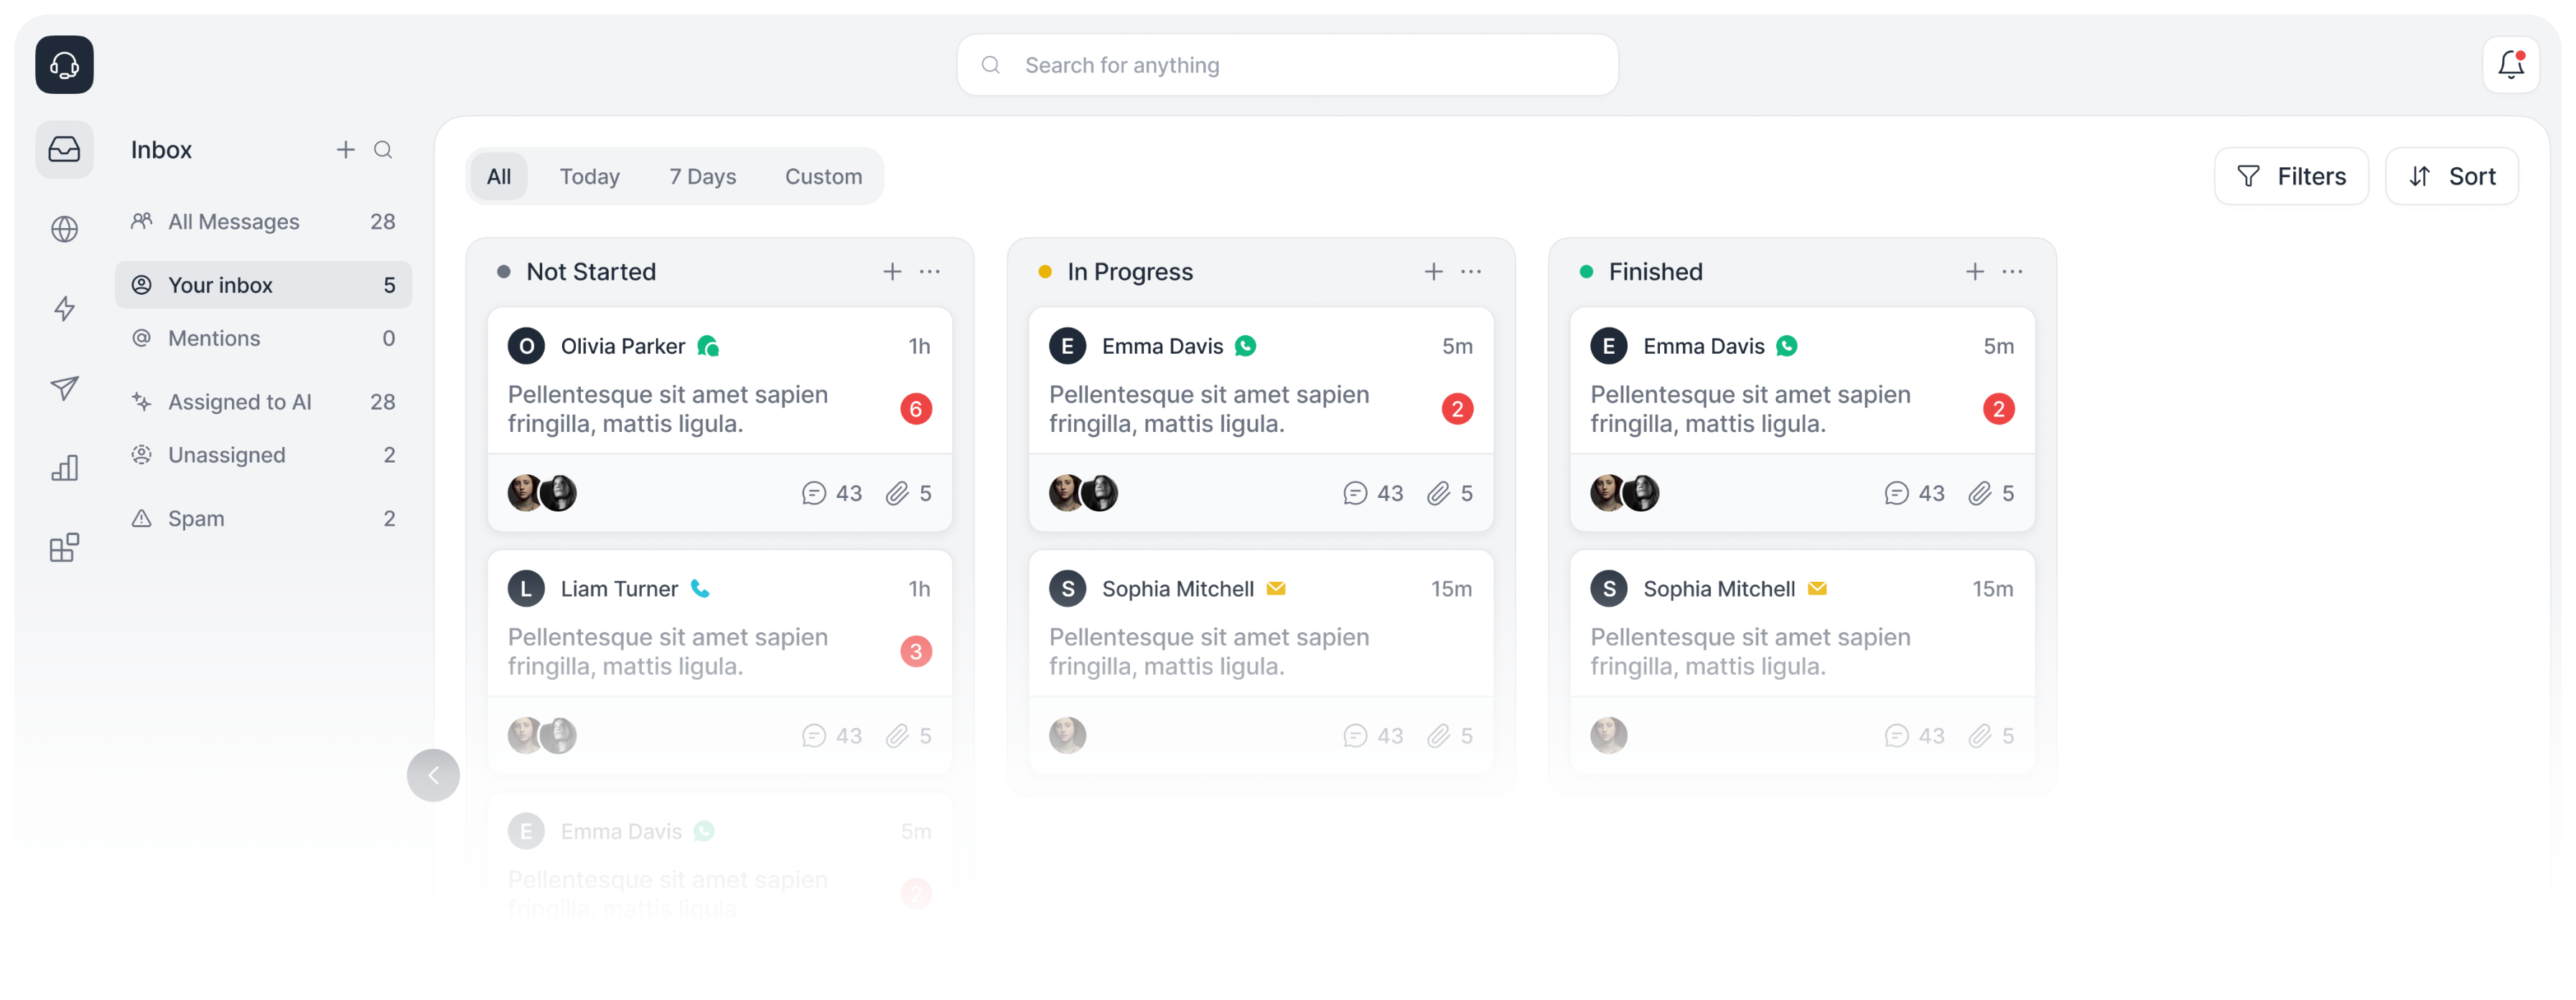Click the Sort button
2576x1000 pixels.
pos(2451,176)
